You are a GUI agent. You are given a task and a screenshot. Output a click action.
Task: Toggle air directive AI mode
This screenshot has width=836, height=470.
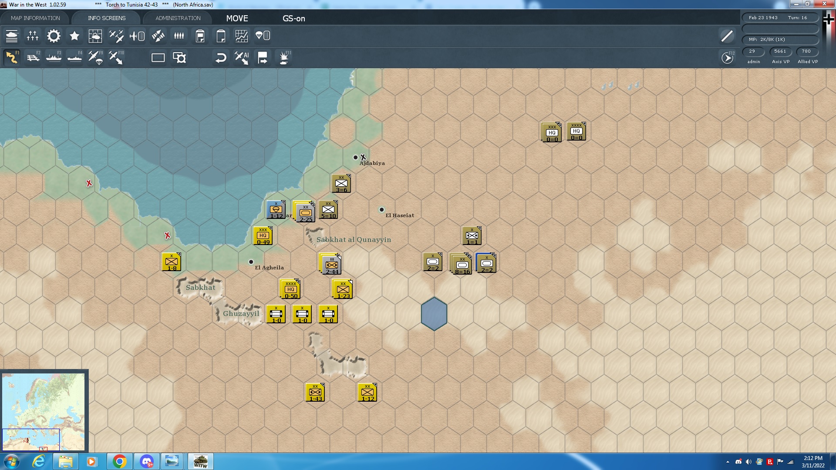(242, 57)
